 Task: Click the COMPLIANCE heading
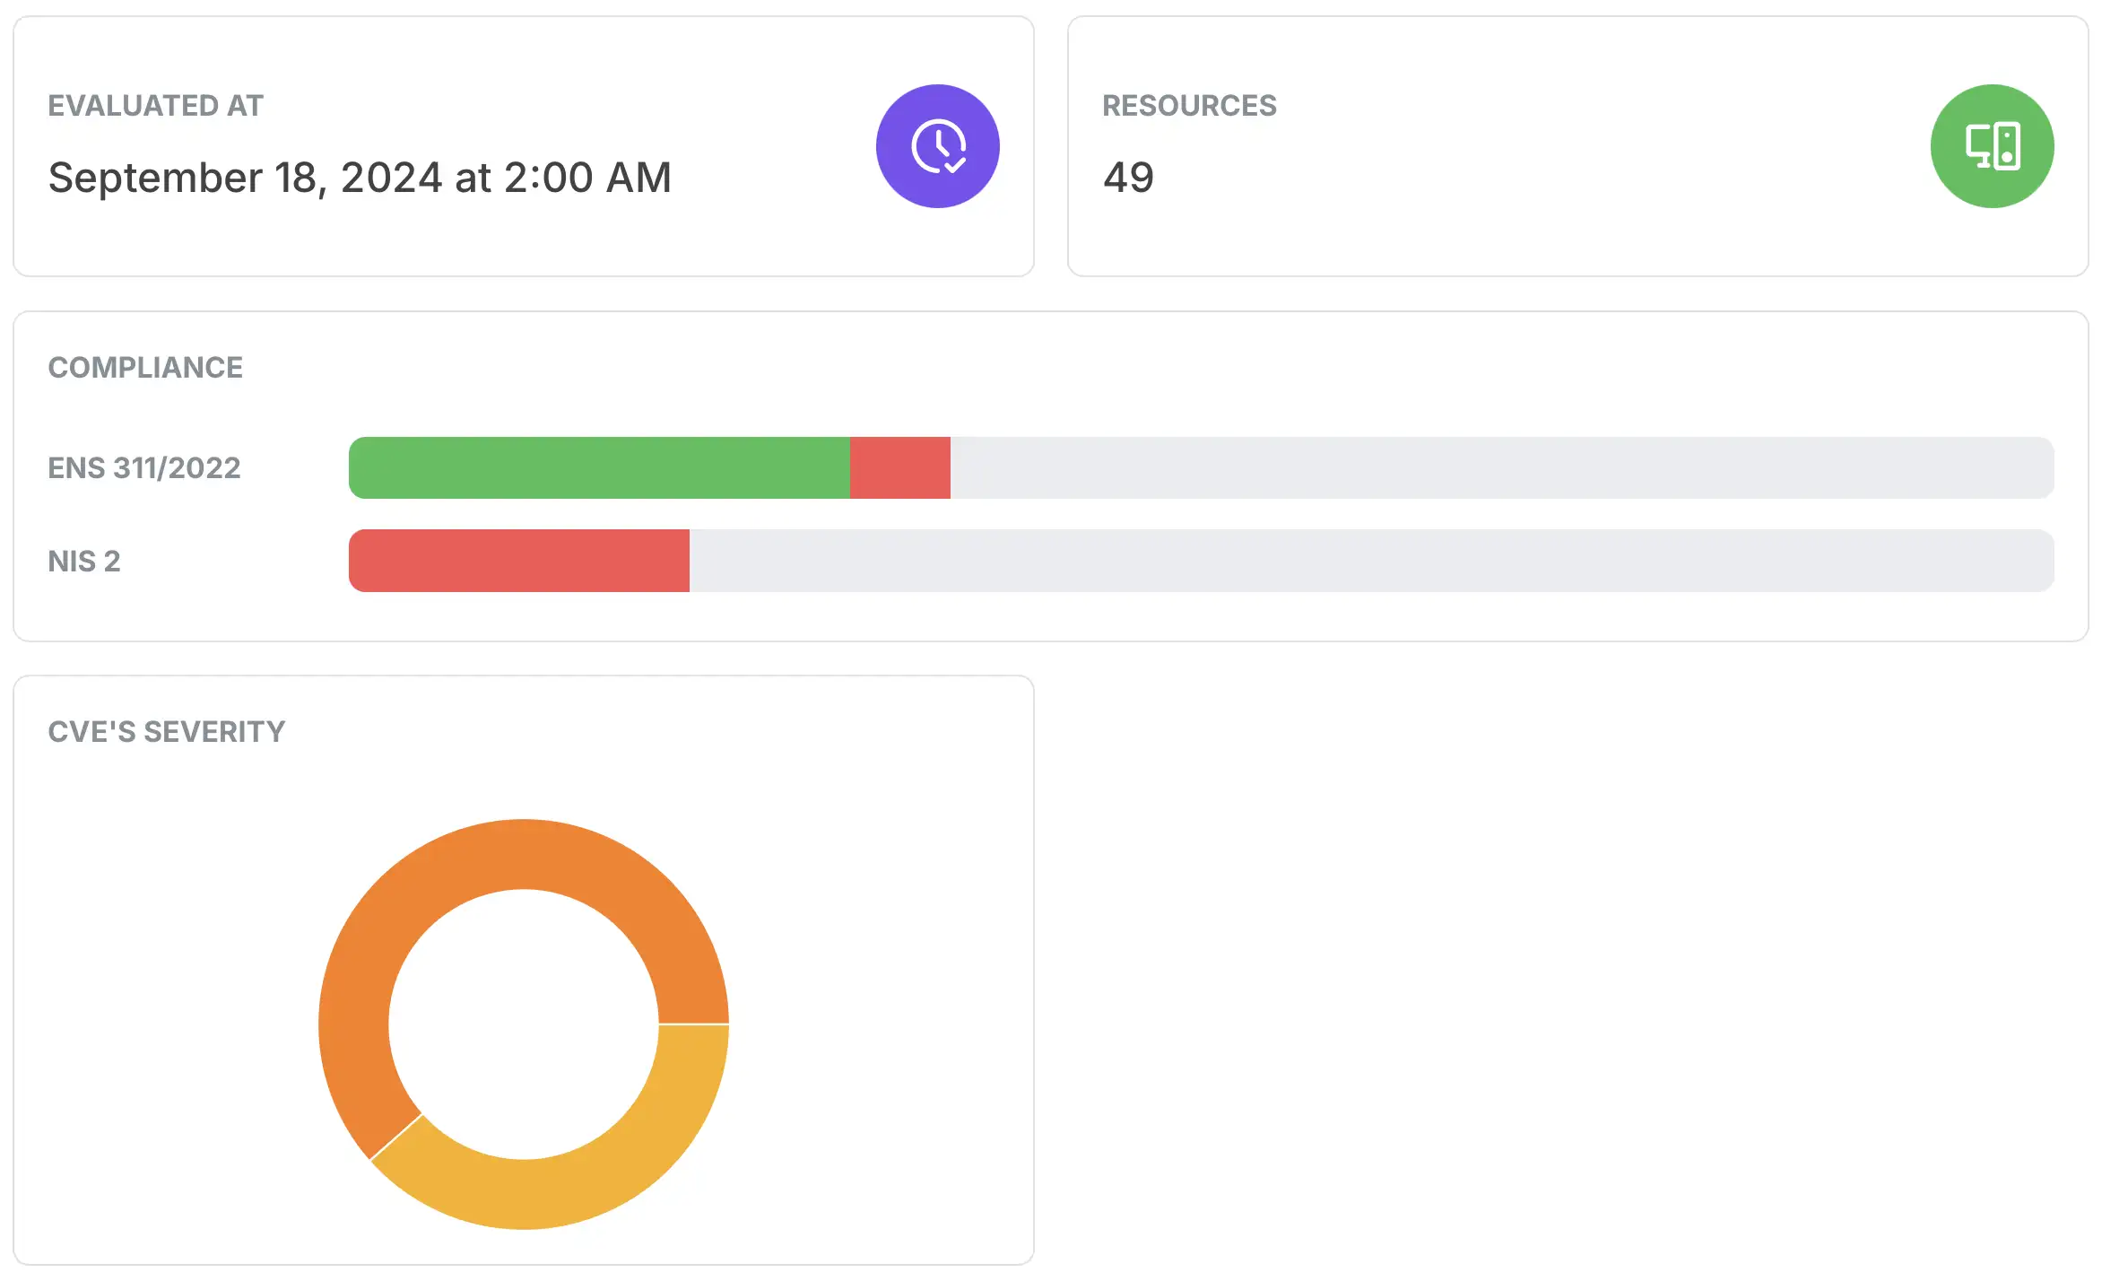point(145,367)
